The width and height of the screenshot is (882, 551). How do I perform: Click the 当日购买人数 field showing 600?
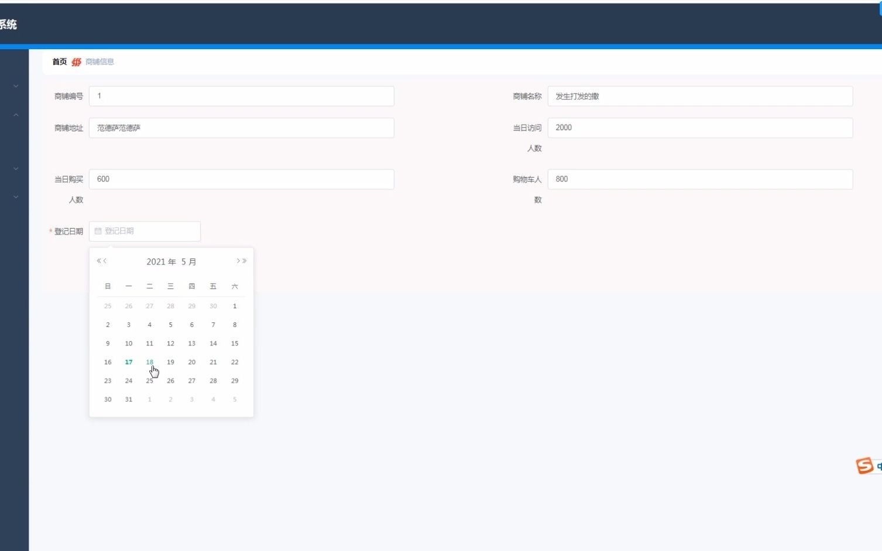click(241, 179)
